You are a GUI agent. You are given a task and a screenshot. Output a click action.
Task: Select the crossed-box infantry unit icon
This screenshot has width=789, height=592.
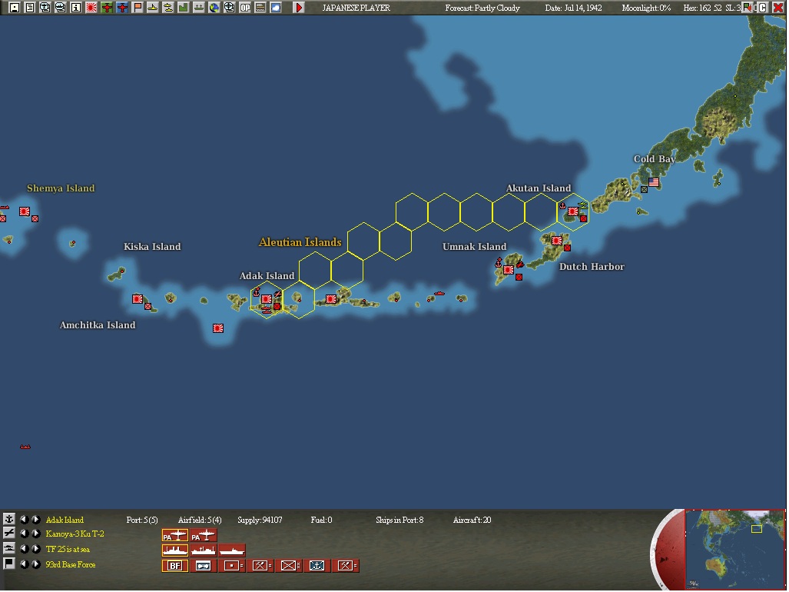[289, 566]
